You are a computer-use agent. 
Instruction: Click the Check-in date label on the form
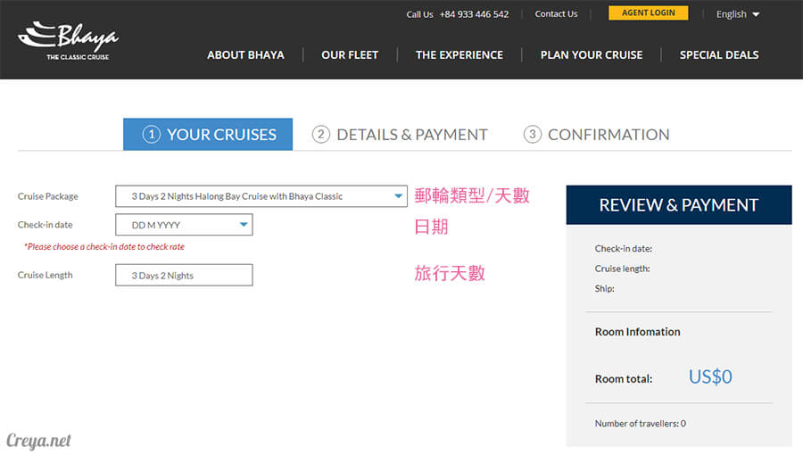coord(46,225)
